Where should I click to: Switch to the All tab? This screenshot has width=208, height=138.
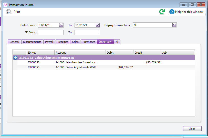tap(117, 42)
